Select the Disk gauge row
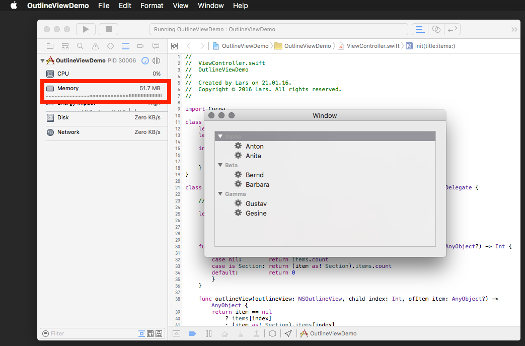This screenshot has height=346, width=525. (x=104, y=117)
